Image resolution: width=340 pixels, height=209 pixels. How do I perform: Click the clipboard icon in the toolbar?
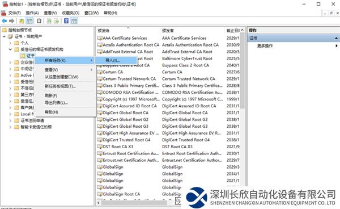point(39,21)
